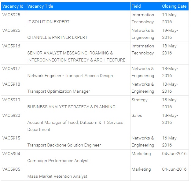The height and width of the screenshot is (182, 191).
Task: Open Campaign Performance Analyst vacancy
Action: tap(58, 161)
